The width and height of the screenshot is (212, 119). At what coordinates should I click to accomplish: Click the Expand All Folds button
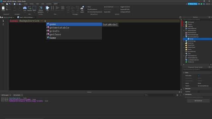click(x=125, y=9)
